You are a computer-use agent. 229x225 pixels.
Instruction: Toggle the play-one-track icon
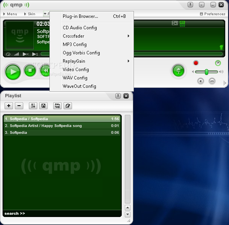35,54
